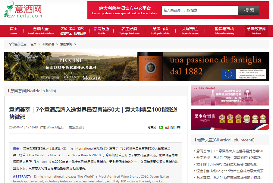Open the 2020青岛国际葡萄酒 expo banner
Viewport: 273px width, 183px height.
coord(230,95)
